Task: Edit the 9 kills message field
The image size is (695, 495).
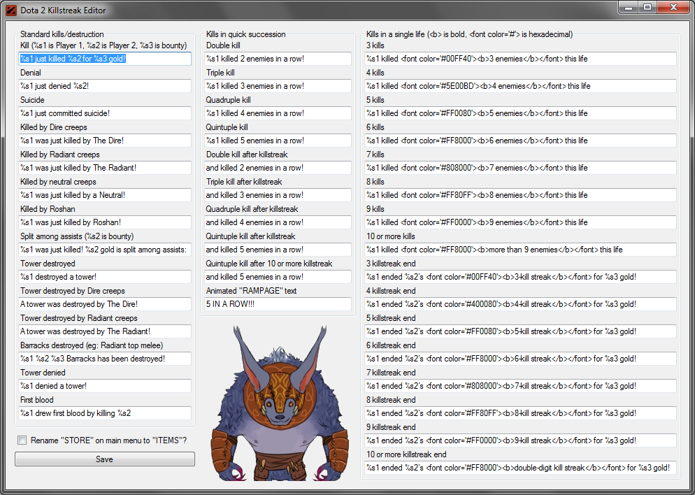Action: pyautogui.click(x=521, y=222)
